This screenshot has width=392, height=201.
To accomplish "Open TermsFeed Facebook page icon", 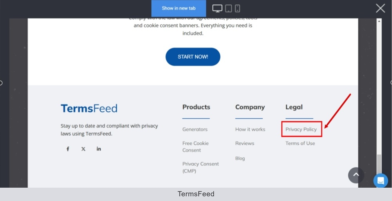I will coord(68,149).
